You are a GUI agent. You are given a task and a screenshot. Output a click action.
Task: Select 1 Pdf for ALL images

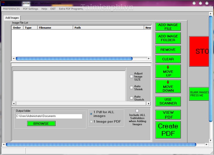[x=91, y=114]
